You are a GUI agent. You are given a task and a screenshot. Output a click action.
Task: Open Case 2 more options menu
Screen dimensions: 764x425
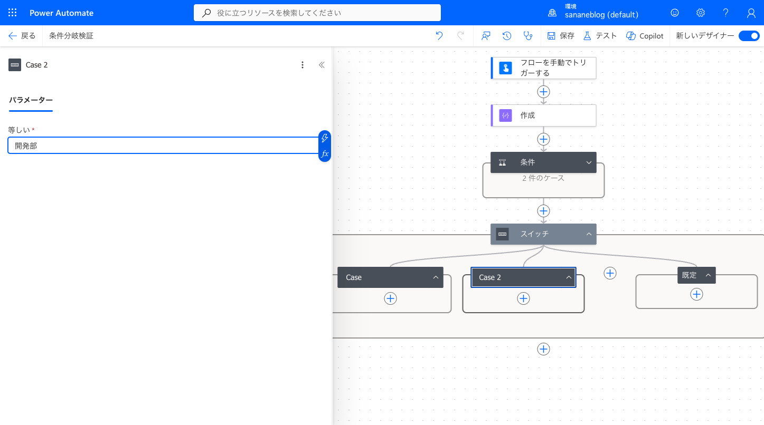coord(303,65)
